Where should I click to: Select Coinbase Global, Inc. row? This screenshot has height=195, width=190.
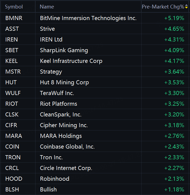[95, 147]
